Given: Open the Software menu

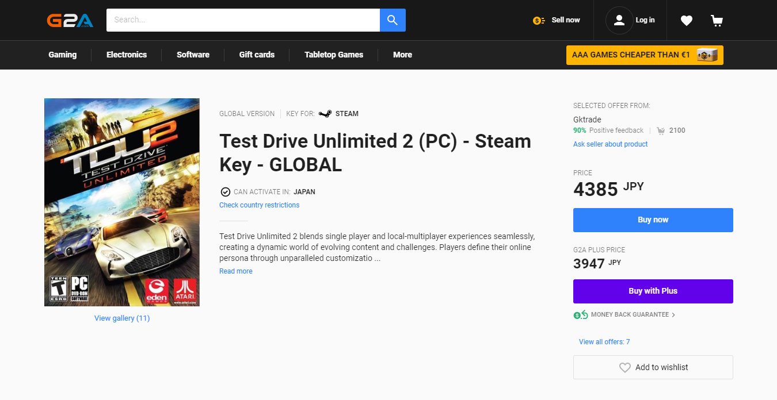Looking at the screenshot, I should 193,55.
